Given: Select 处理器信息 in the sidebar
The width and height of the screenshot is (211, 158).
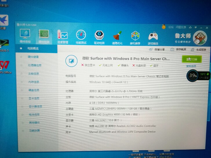Looking at the screenshot, I should point(35,65).
